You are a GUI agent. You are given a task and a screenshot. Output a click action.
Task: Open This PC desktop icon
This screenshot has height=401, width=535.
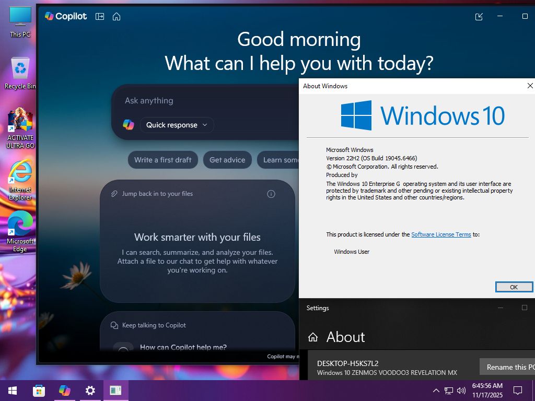[x=20, y=22]
